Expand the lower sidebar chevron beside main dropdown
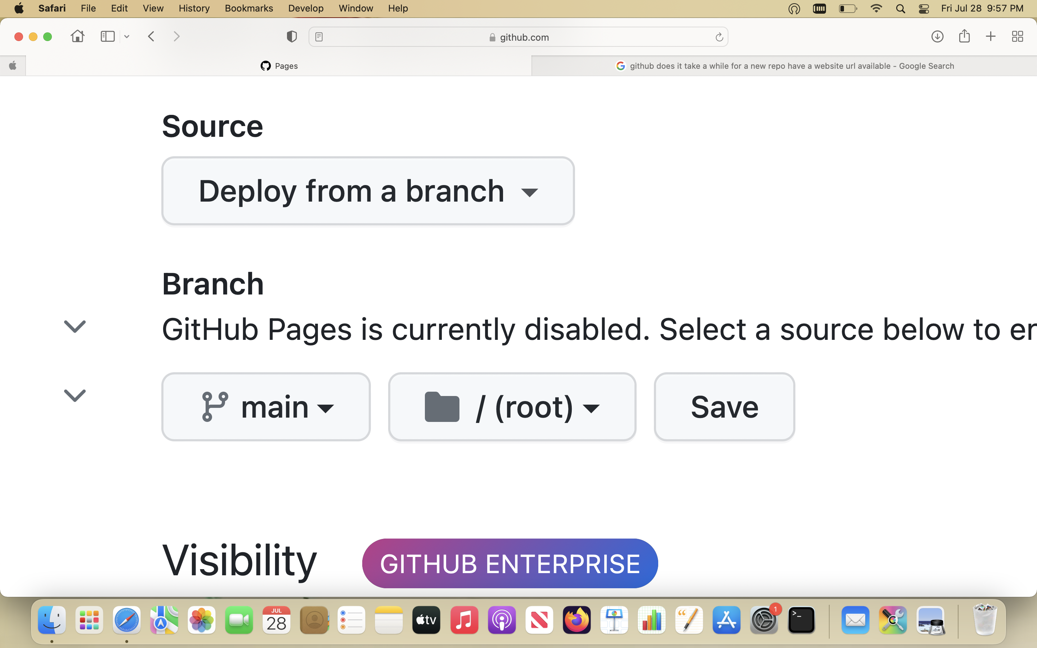Viewport: 1037px width, 648px height. coord(75,396)
